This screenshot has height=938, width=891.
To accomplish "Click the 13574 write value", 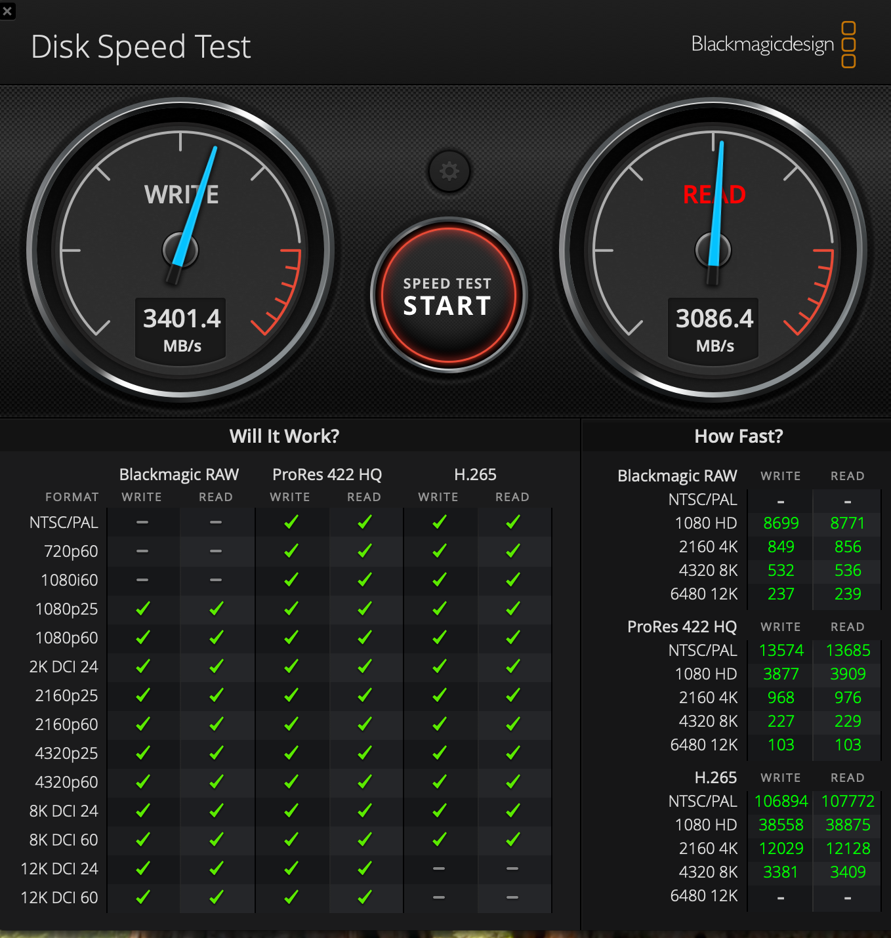I will point(781,651).
